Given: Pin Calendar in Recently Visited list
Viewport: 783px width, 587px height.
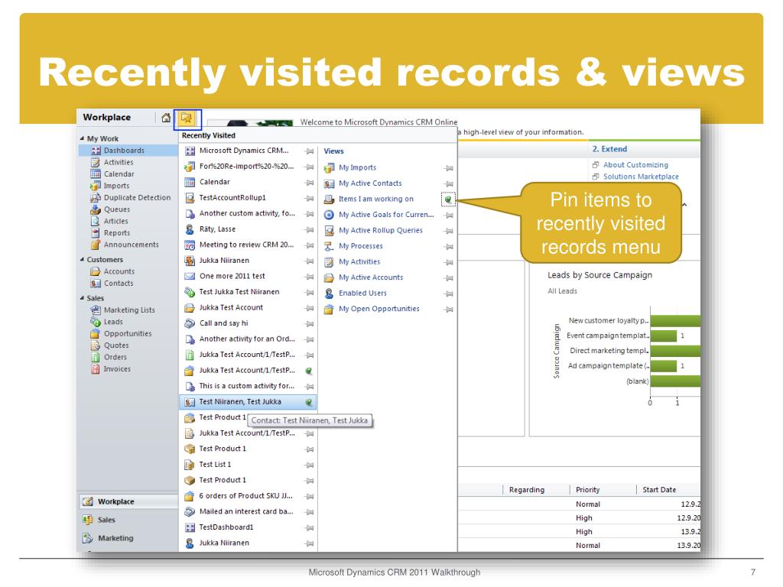Looking at the screenshot, I should (x=310, y=183).
